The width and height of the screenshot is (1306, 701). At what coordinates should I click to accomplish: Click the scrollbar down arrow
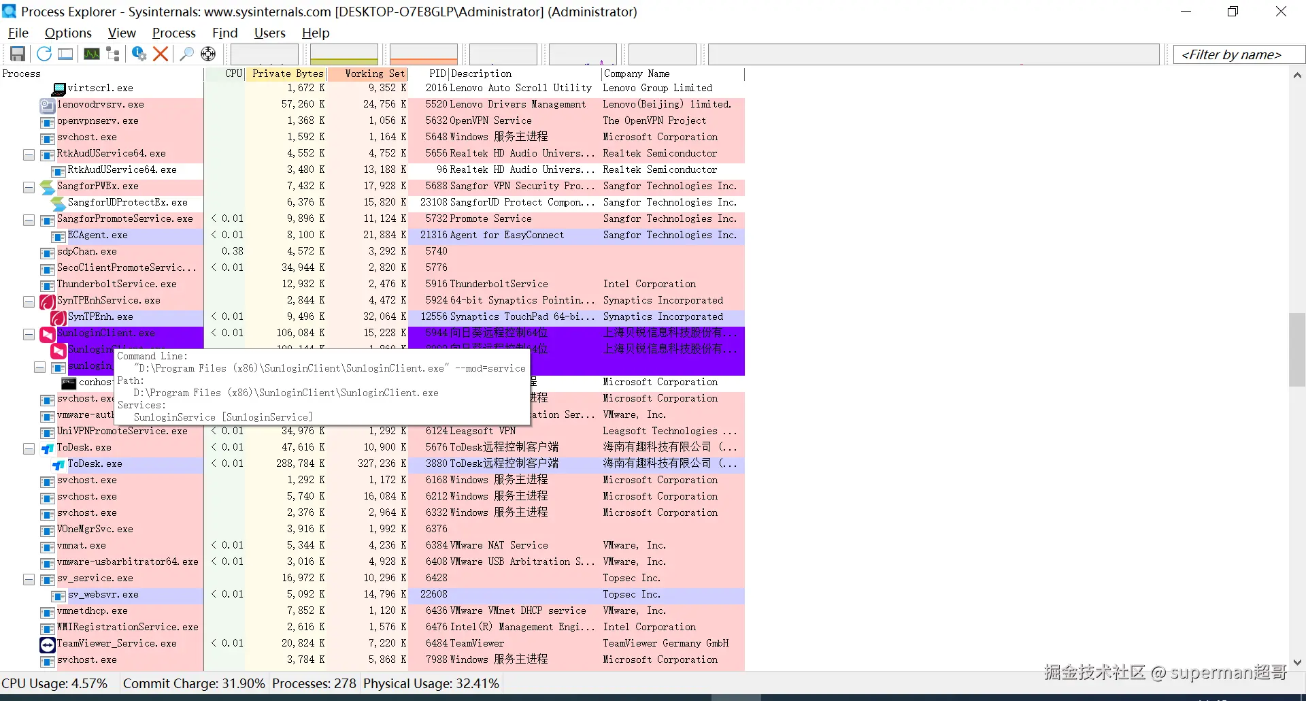point(1297,662)
